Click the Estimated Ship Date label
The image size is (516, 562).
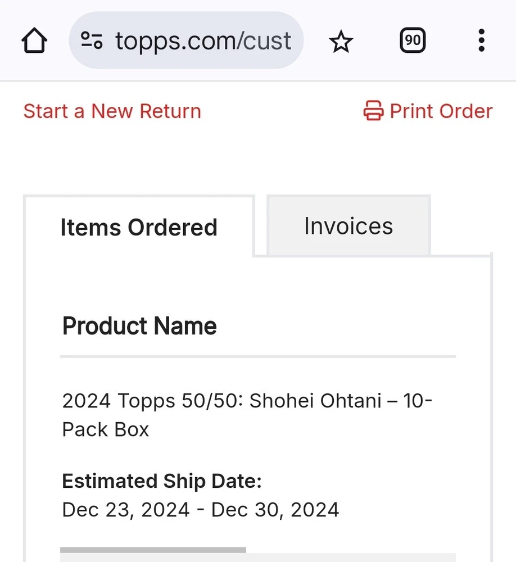coord(162,481)
